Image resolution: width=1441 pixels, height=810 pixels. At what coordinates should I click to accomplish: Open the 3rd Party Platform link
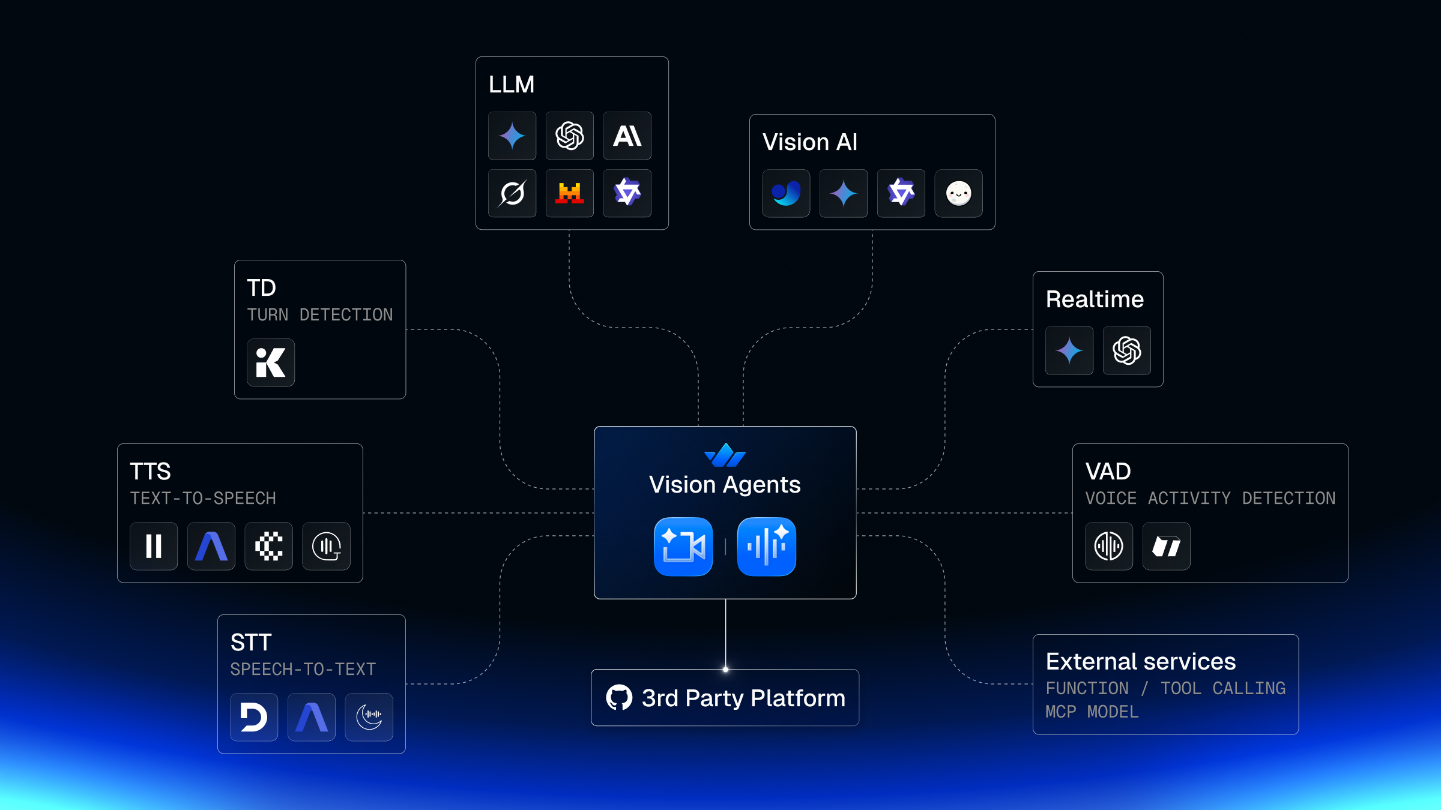725,698
